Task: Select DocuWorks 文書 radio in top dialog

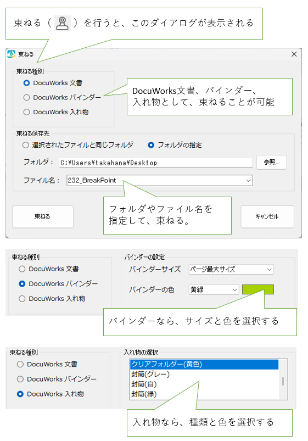Action: pyautogui.click(x=27, y=83)
